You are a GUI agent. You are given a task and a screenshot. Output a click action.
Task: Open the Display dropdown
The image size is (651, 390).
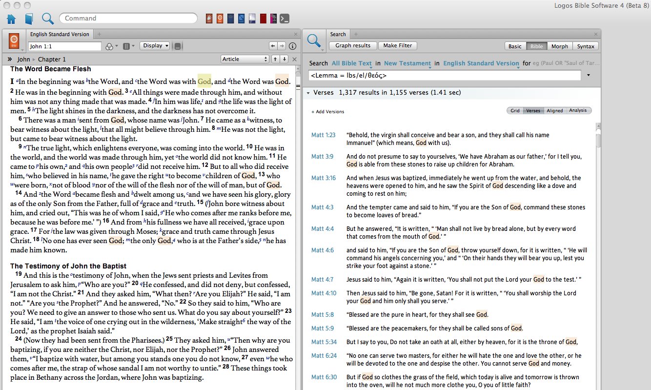[155, 45]
